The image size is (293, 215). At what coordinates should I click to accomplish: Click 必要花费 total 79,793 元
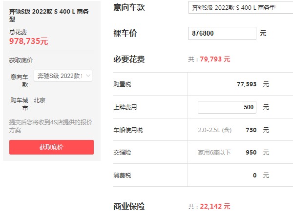point(215,59)
